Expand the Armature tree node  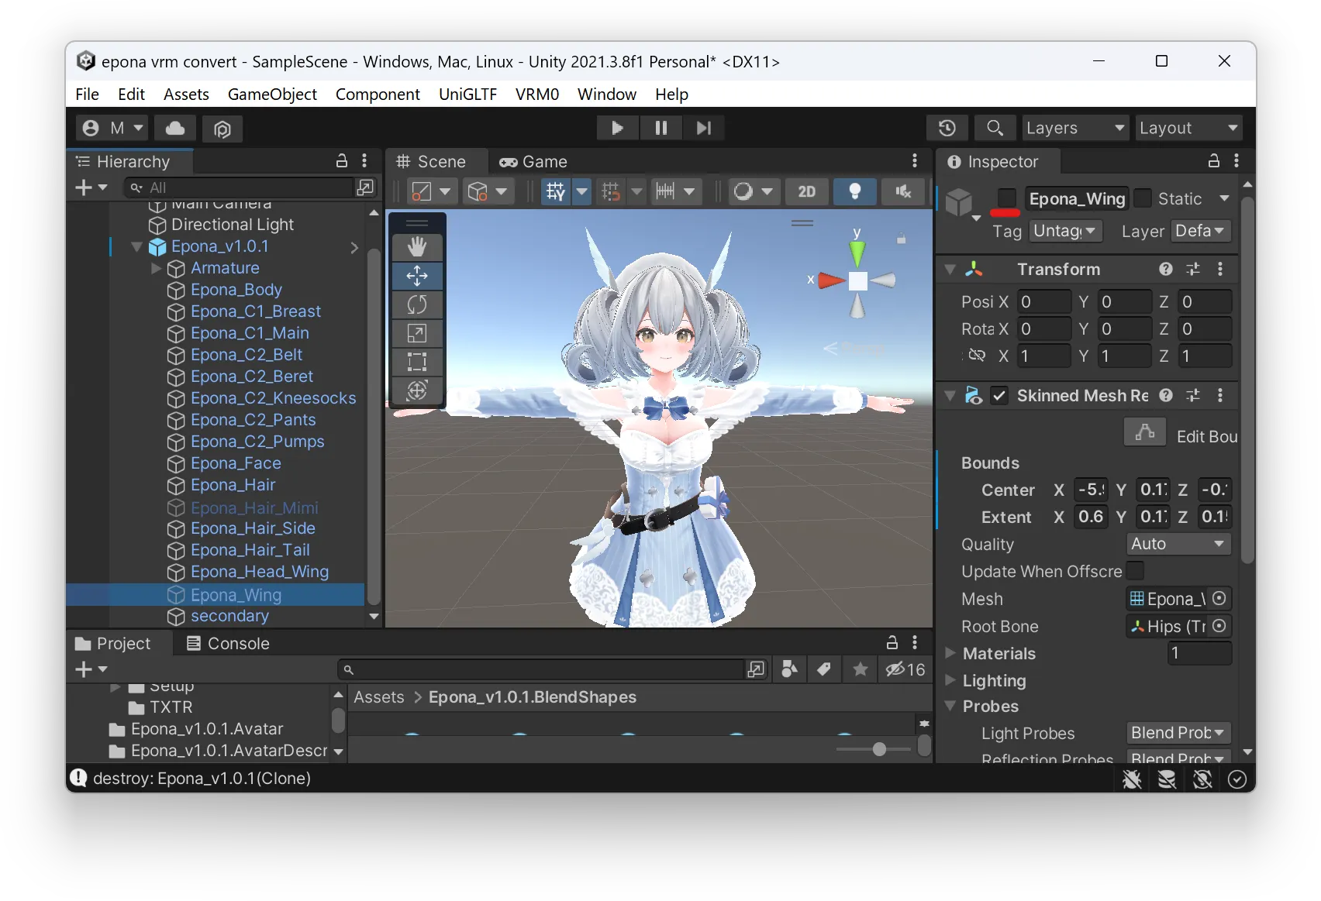(x=156, y=268)
